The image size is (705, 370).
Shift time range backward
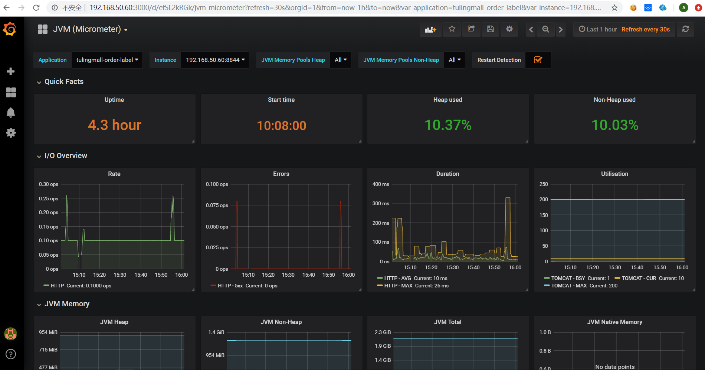click(x=531, y=29)
